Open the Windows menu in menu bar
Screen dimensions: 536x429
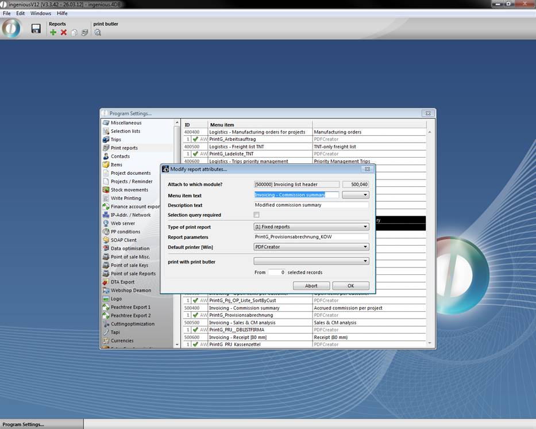tap(41, 13)
